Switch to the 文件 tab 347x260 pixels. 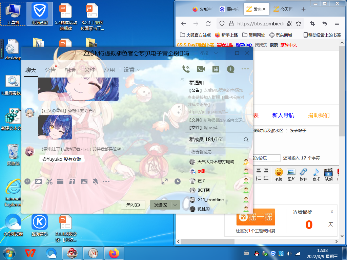click(90, 70)
